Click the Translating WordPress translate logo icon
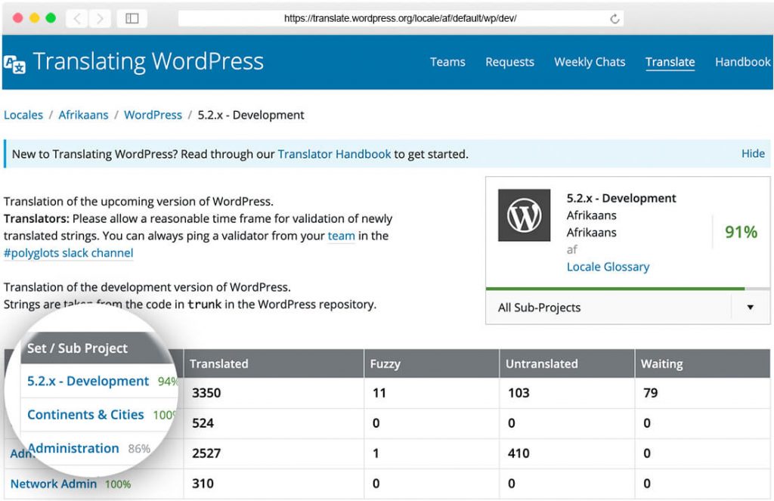Screen dimensions: 774x501 (14, 64)
